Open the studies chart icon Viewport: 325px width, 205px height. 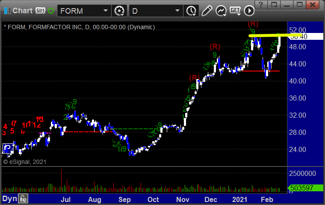point(221,11)
